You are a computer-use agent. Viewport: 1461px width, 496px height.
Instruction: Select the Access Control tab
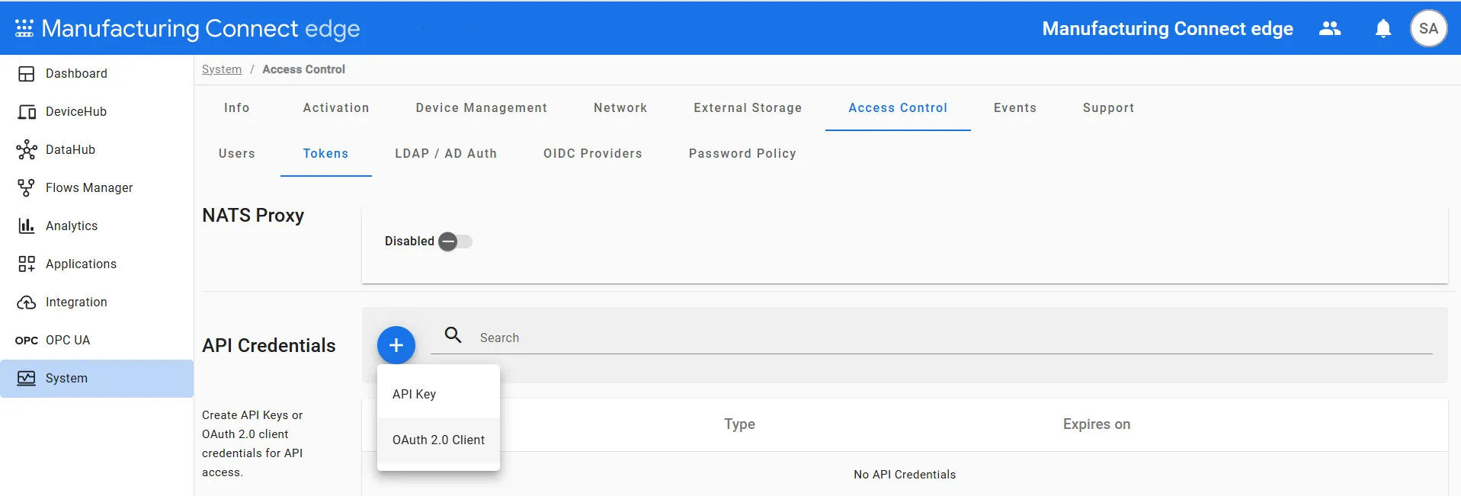click(x=898, y=108)
